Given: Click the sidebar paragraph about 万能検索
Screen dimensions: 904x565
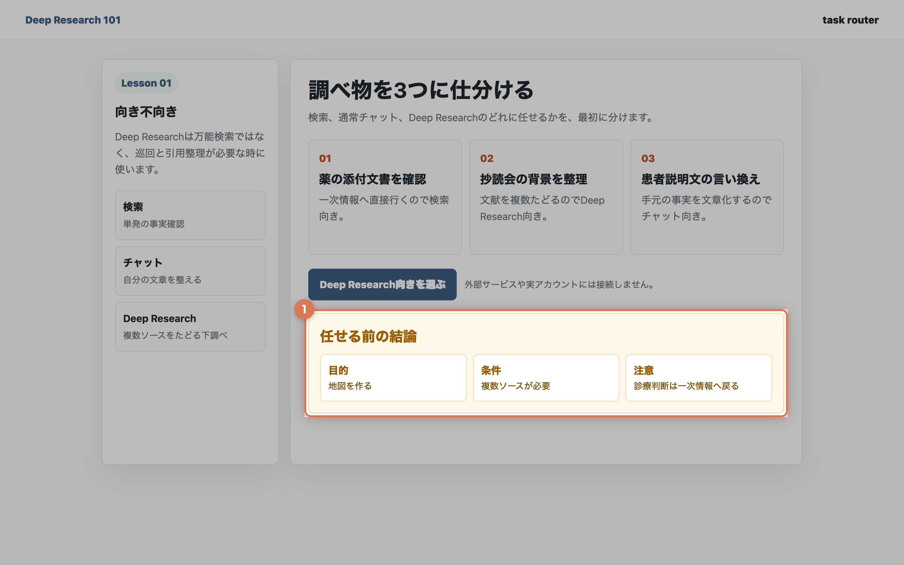Looking at the screenshot, I should tap(190, 153).
